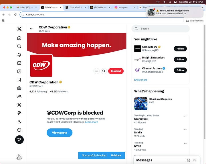Open Notifications bell in sidebar
The height and width of the screenshot is (164, 206).
point(19,55)
